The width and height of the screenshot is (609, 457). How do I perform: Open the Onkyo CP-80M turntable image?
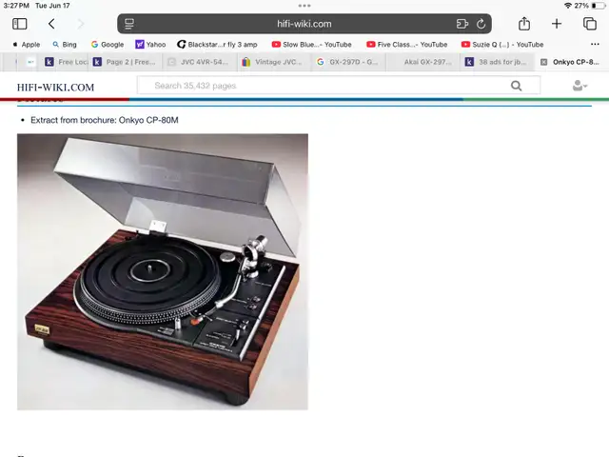tap(163, 271)
